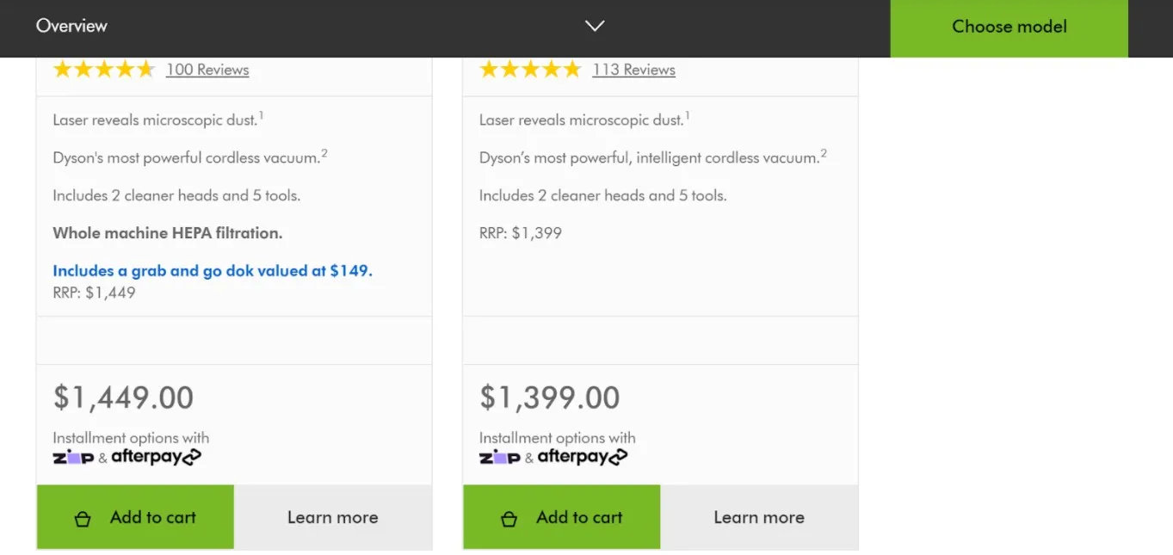The height and width of the screenshot is (555, 1173).
Task: Click footnote 2 after 'intelligent cordless vacuum'
Action: pyautogui.click(x=824, y=153)
